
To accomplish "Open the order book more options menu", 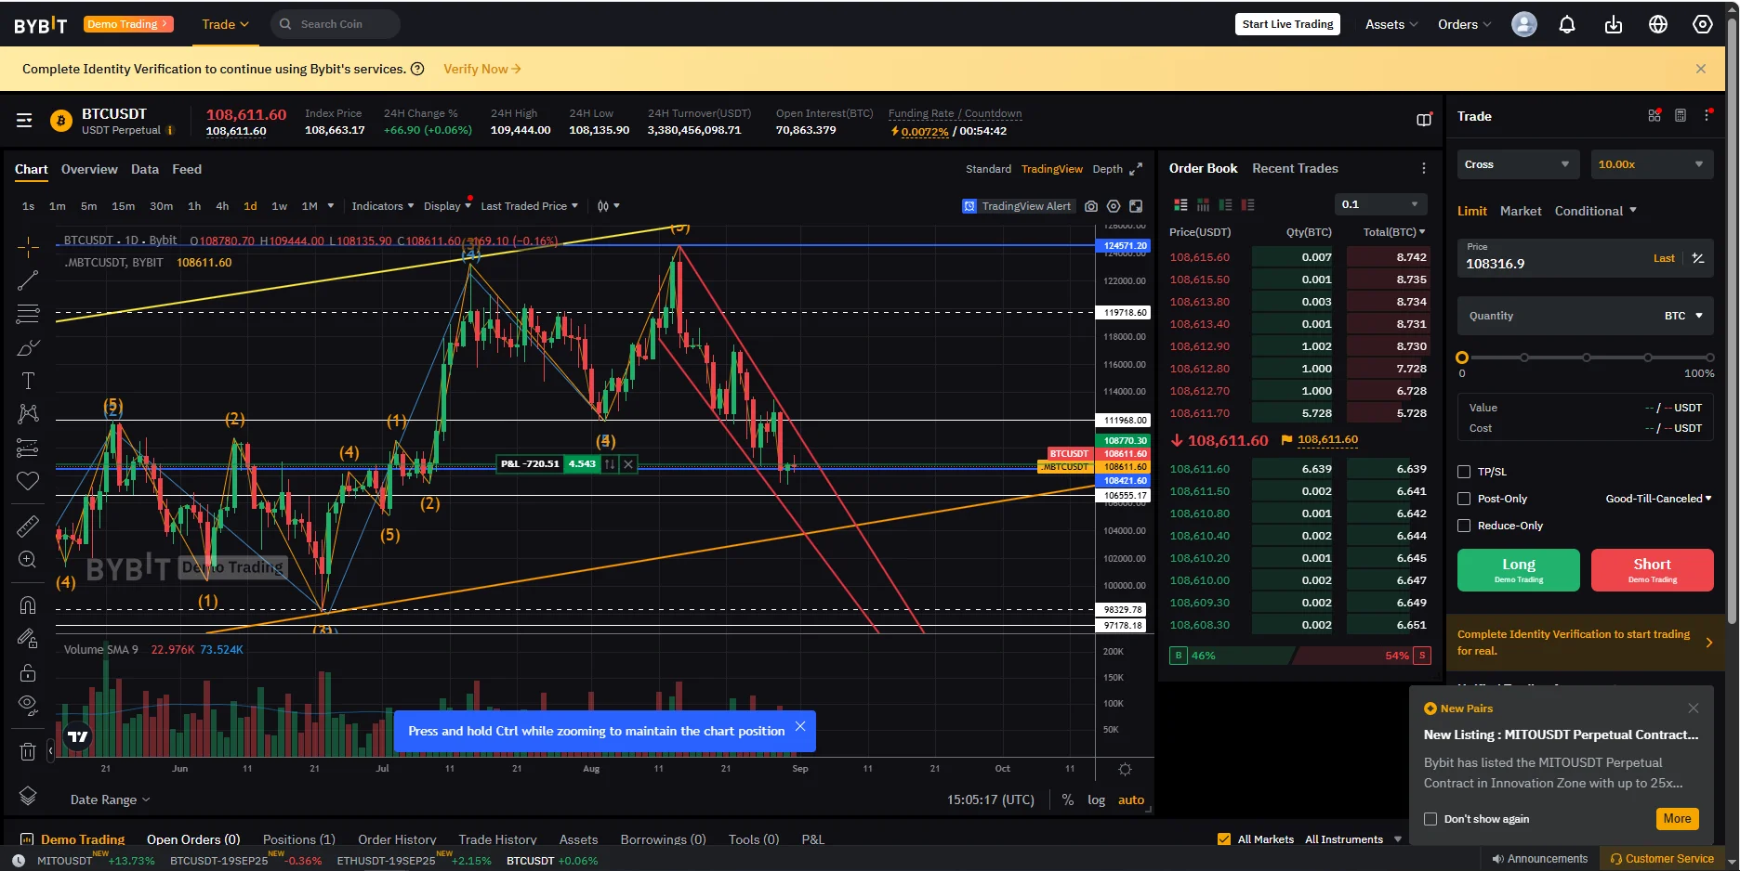I will (x=1423, y=168).
